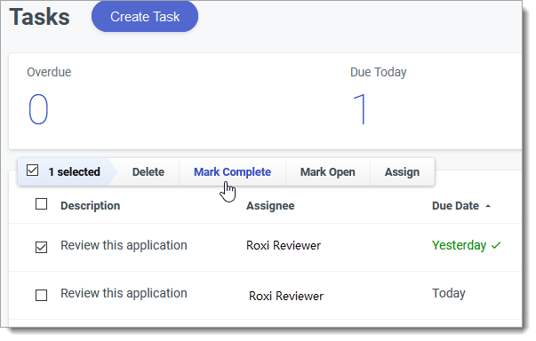
Task: Sort by Assignee column header
Action: (x=270, y=206)
